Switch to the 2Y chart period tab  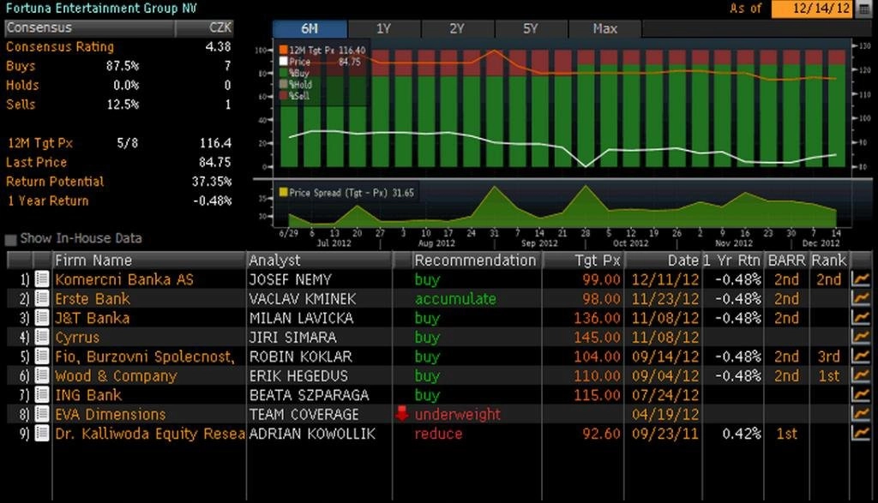[457, 28]
